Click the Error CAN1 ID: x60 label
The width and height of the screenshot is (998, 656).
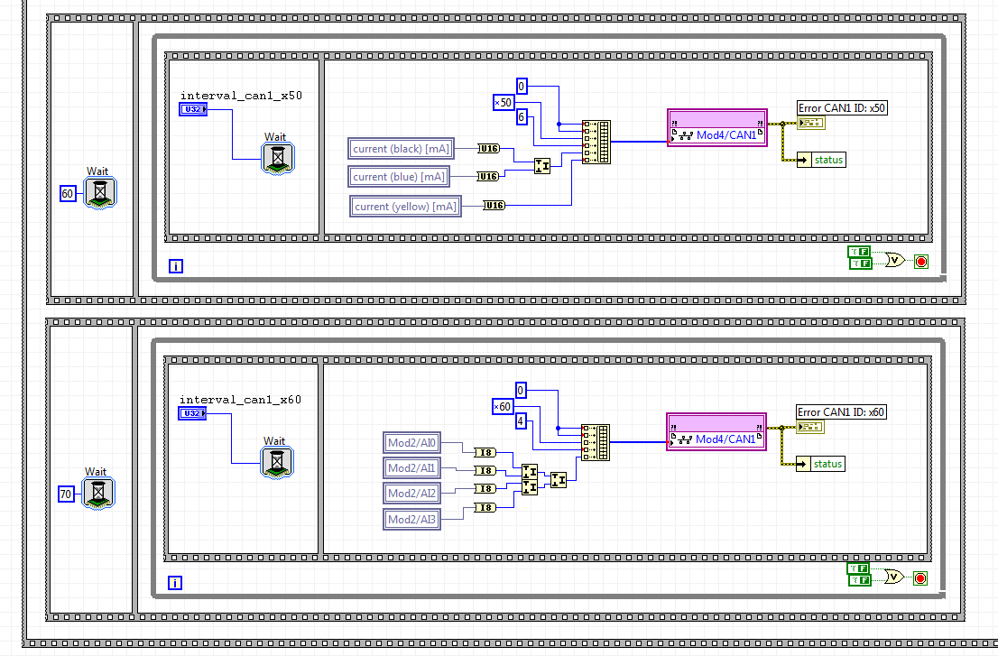pyautogui.click(x=841, y=412)
